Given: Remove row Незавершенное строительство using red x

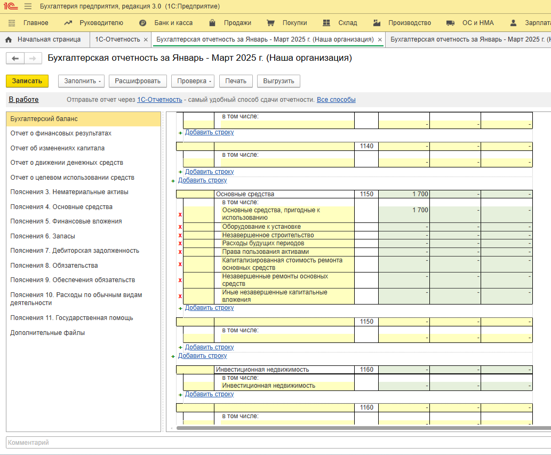Looking at the screenshot, I should [180, 235].
